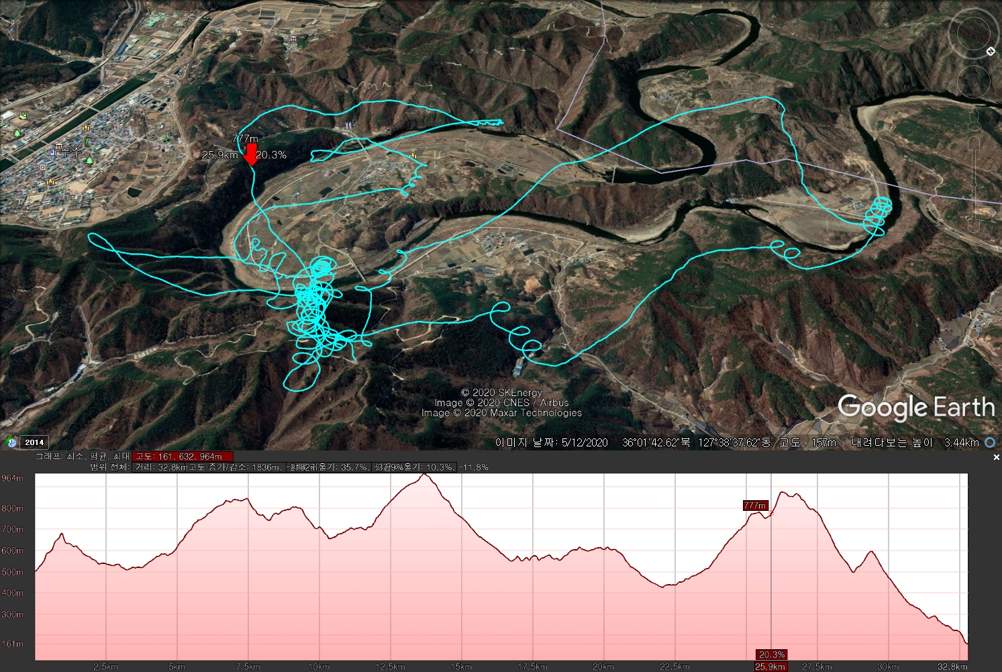Click the 20km mark on distance axis
The width and height of the screenshot is (1002, 672).
click(603, 667)
